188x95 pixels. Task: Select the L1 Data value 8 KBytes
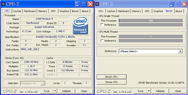[68, 62]
